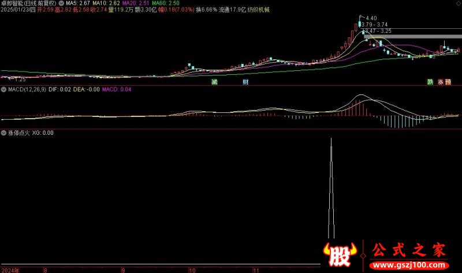Click the high price 高2.82
The height and width of the screenshot is (273, 462).
[63, 10]
